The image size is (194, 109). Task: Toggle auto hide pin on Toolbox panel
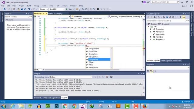[28, 14]
